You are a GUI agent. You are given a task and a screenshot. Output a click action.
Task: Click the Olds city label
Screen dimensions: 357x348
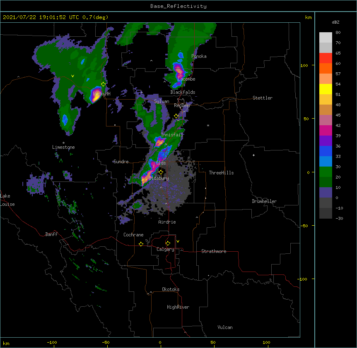tap(161, 163)
